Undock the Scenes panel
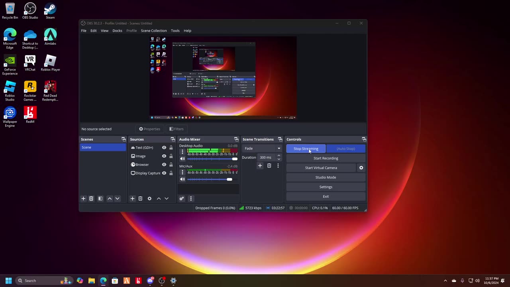Screen dimensions: 510x287 tap(124, 139)
